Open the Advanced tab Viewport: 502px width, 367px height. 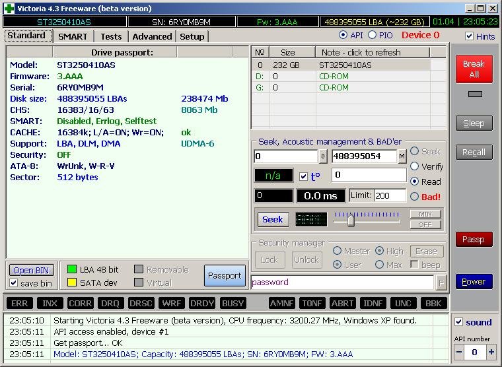[x=152, y=36]
